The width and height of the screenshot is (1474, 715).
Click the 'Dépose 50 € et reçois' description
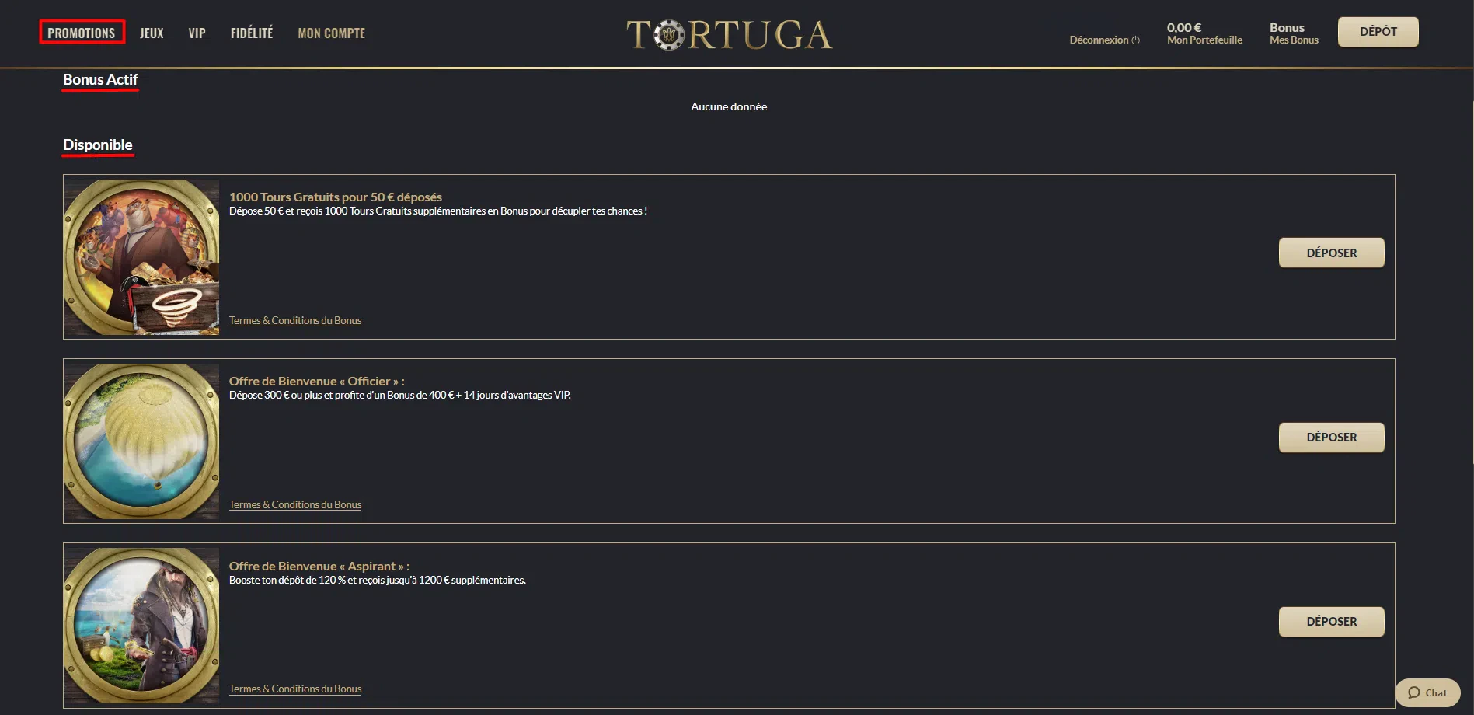pos(438,211)
